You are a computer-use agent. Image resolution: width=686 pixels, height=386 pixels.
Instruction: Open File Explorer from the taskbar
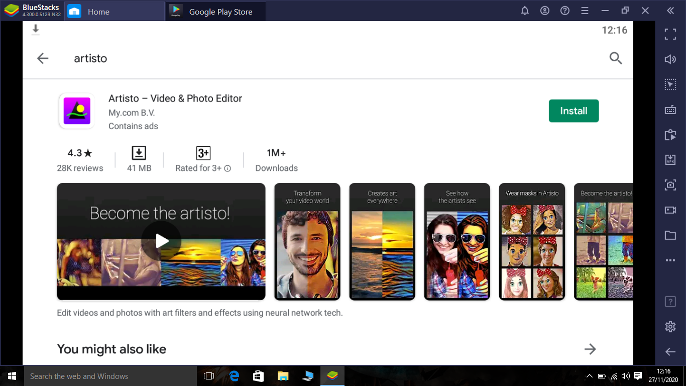click(283, 376)
